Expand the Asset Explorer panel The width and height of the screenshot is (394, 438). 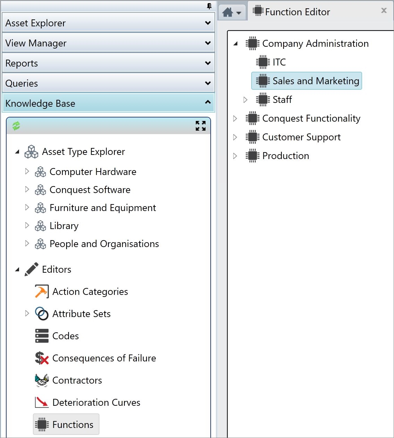point(108,23)
